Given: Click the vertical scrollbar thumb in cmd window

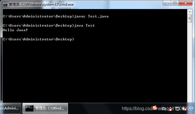Looking at the screenshot, I should click(x=190, y=18).
